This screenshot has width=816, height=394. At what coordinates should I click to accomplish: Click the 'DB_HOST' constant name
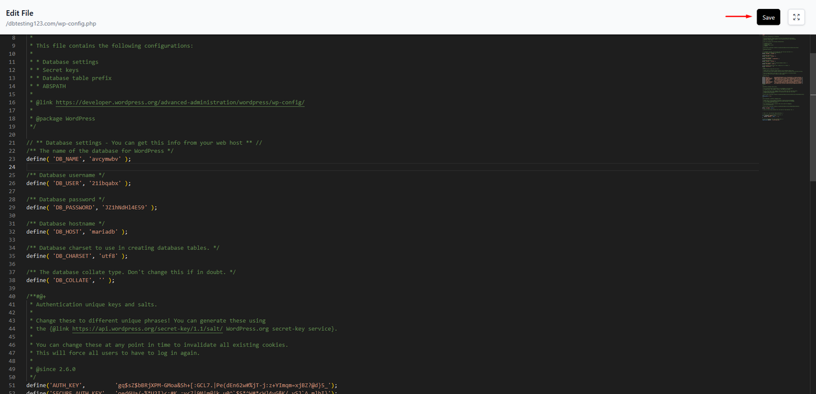(x=66, y=231)
